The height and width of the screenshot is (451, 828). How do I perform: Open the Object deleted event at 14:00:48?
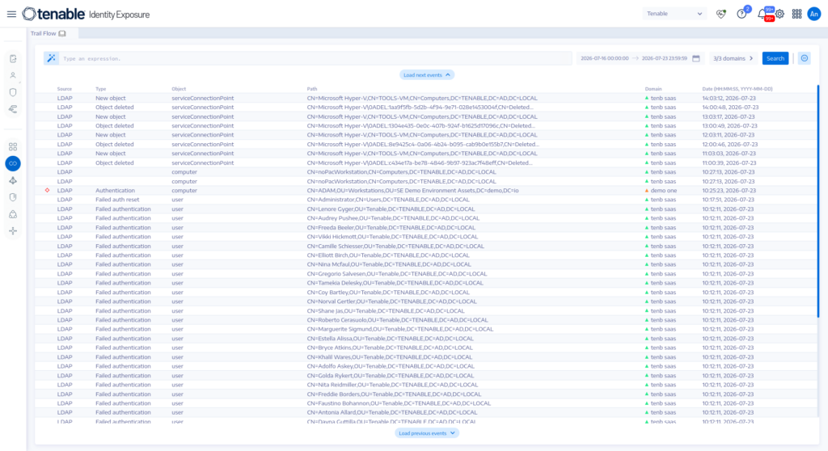425,107
